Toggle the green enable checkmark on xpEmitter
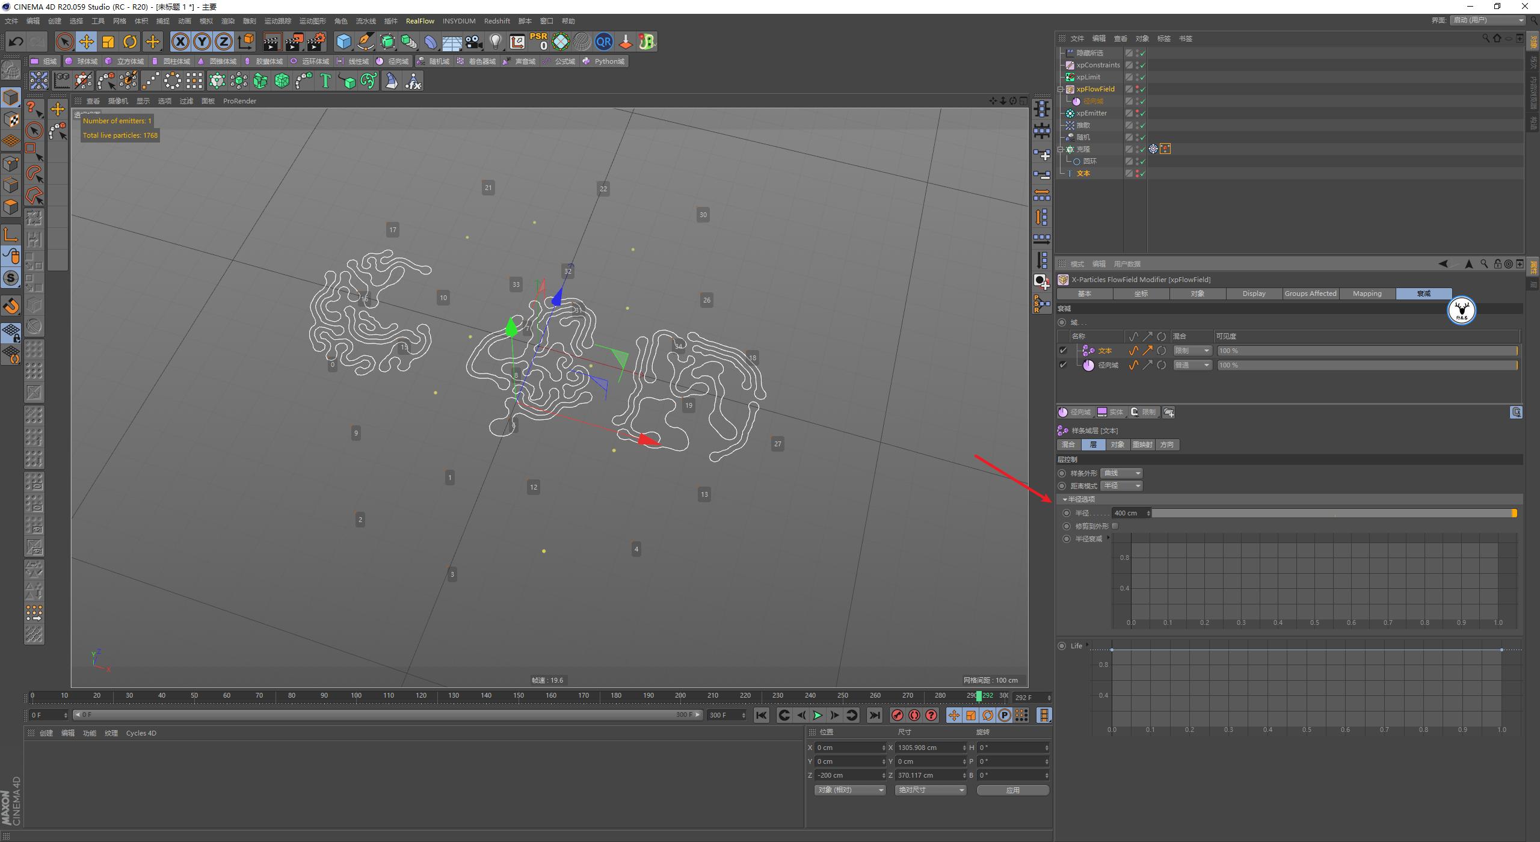1540x842 pixels. click(x=1141, y=113)
